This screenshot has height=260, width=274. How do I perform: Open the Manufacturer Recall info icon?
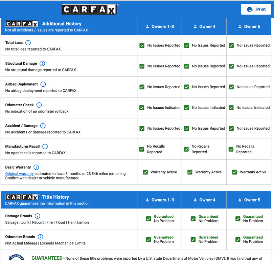[45, 147]
